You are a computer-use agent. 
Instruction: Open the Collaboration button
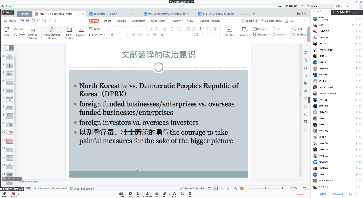tap(271, 21)
